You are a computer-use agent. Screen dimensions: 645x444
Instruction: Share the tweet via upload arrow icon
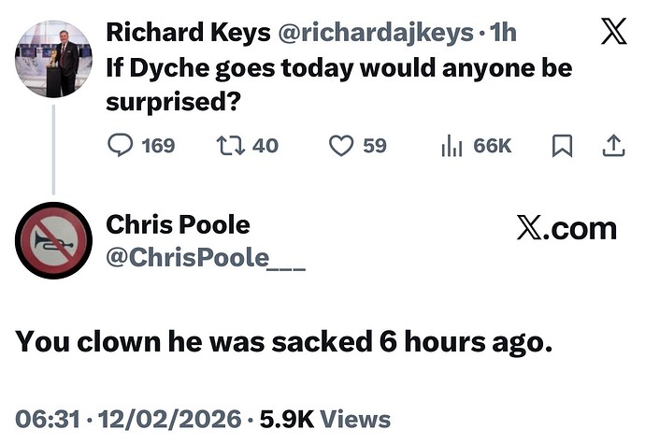tap(613, 146)
